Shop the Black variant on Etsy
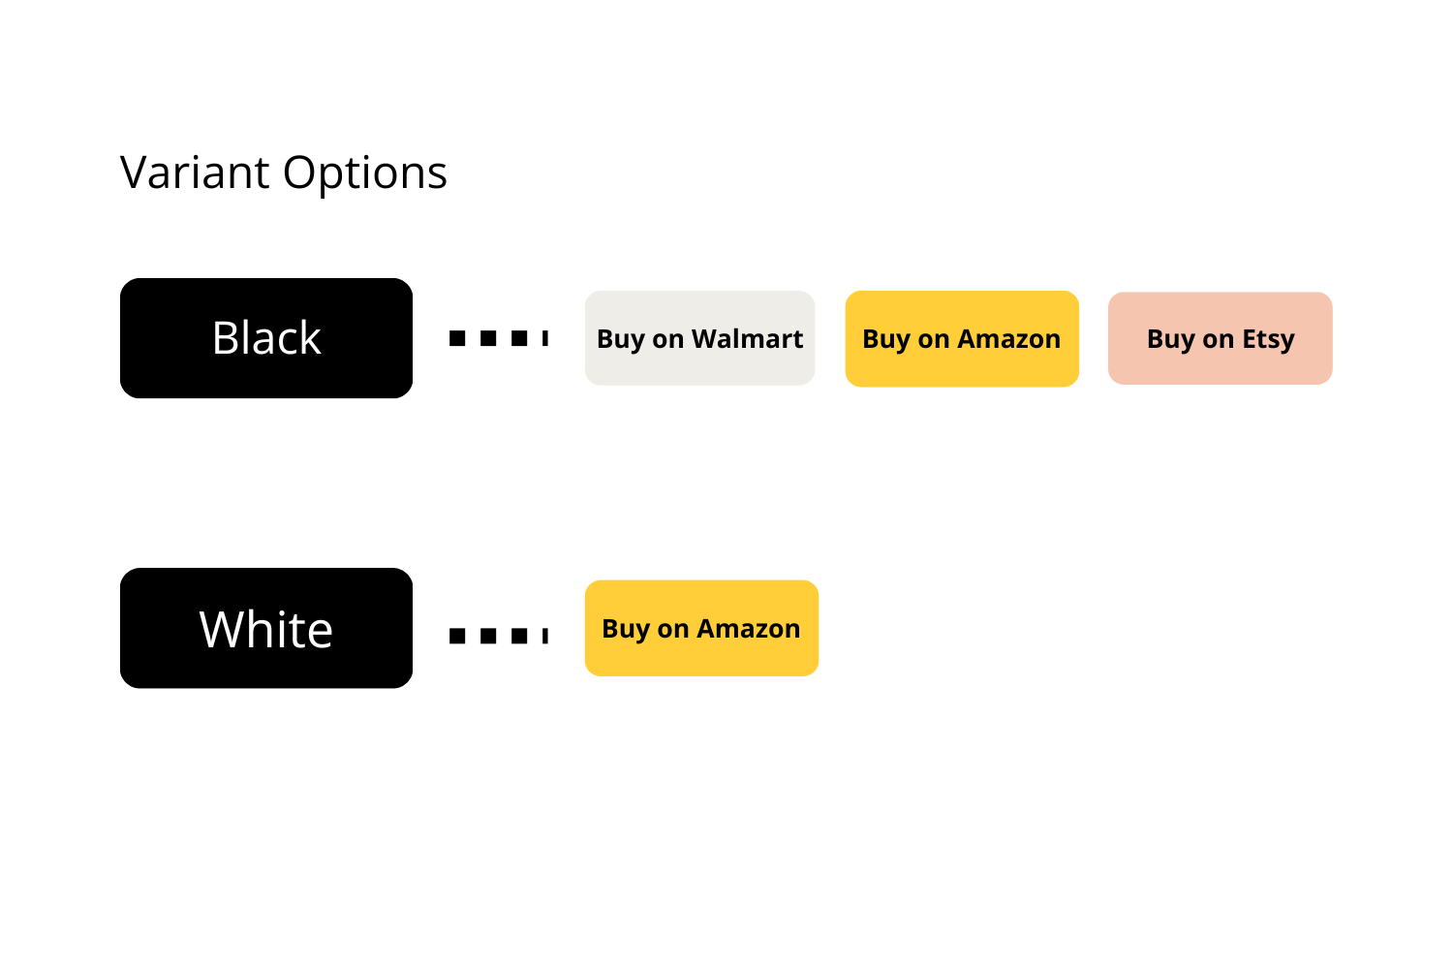The width and height of the screenshot is (1453, 969). pos(1220,338)
